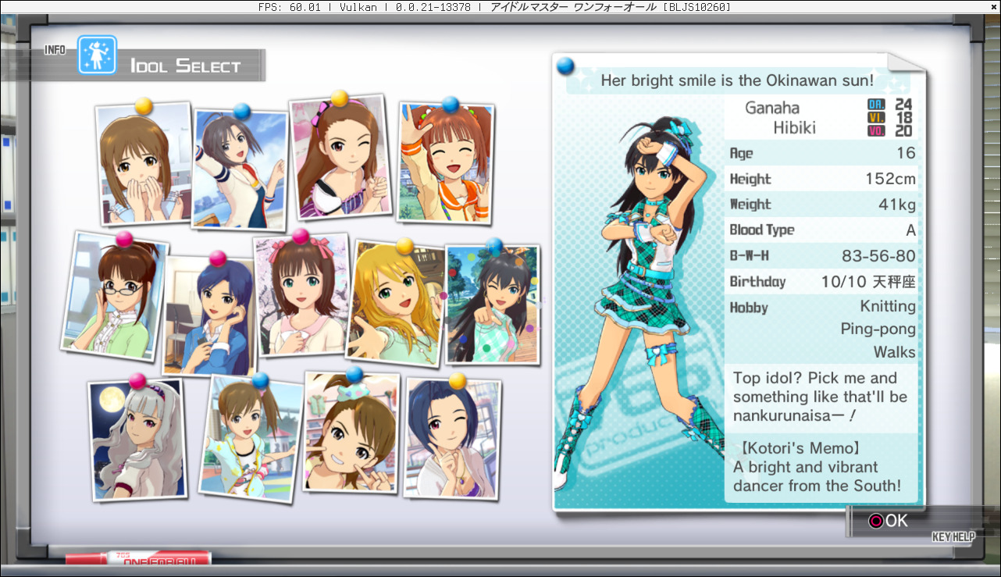Click the Kotori's Memo description
Viewport: 1001px width, 577px height.
[817, 468]
